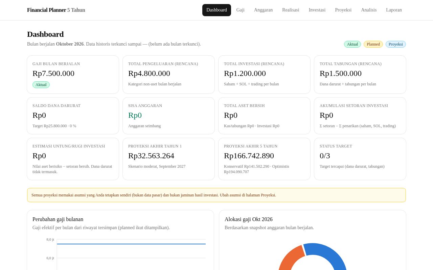Open the Dashboard tab
The image size is (433, 270).
[x=216, y=10]
